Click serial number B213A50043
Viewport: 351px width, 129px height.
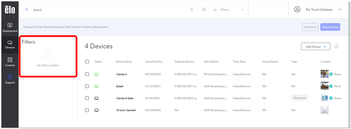click(x=153, y=74)
